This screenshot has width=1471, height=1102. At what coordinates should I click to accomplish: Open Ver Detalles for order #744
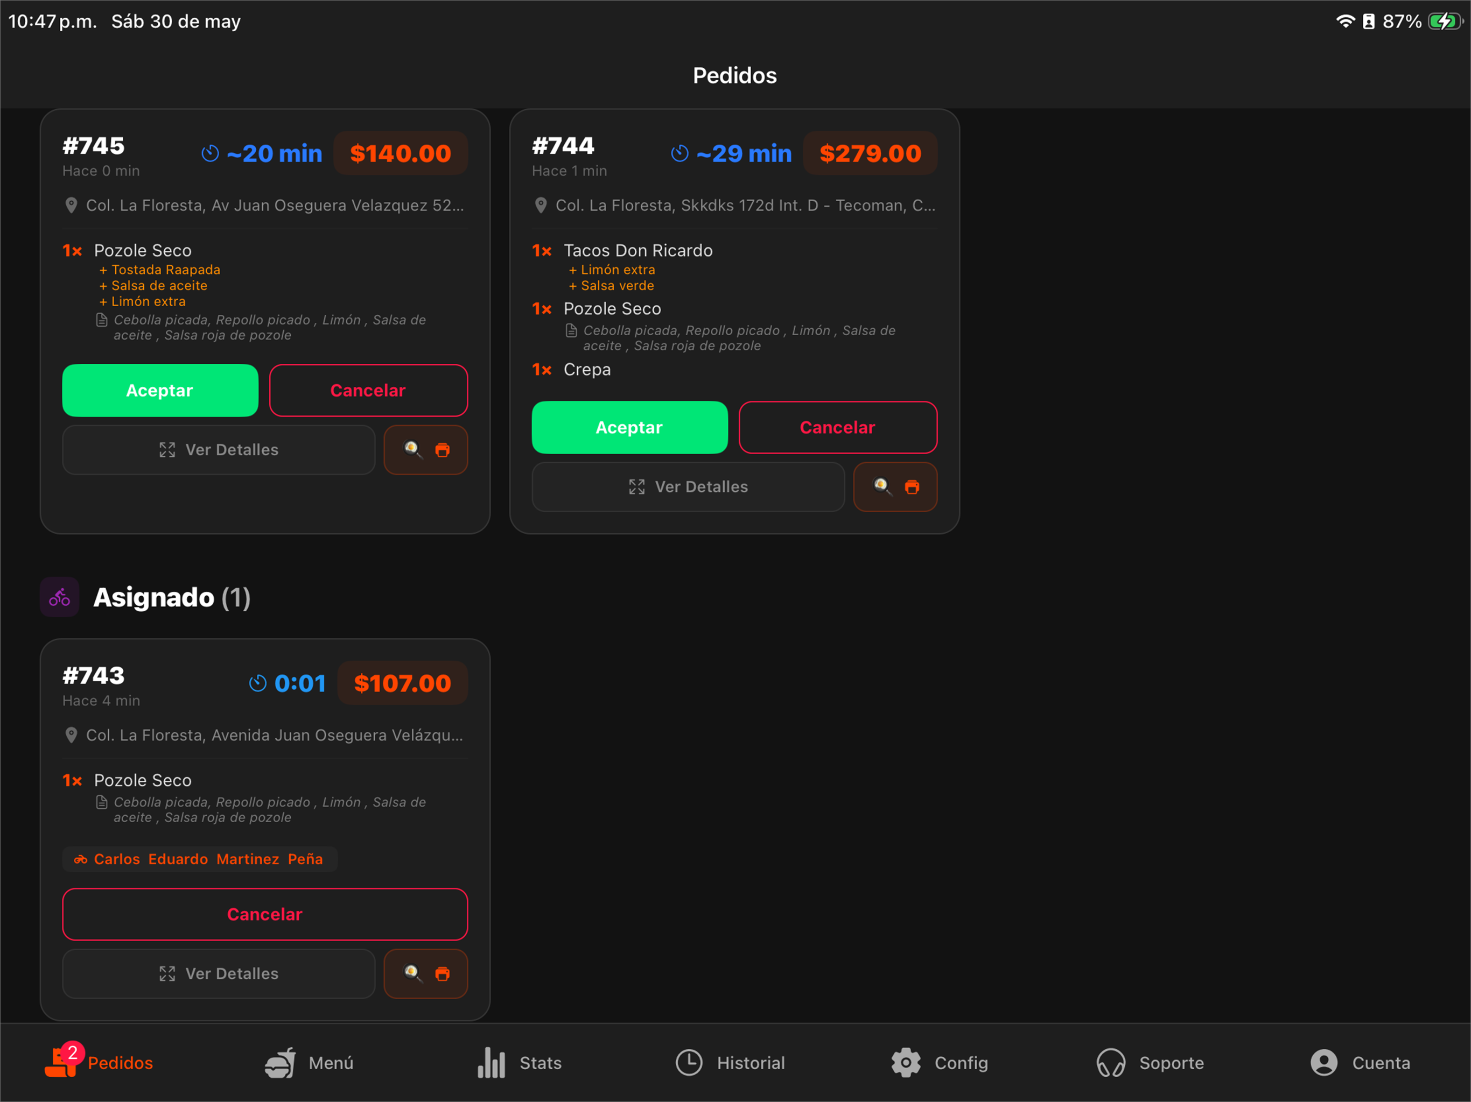pyautogui.click(x=688, y=487)
